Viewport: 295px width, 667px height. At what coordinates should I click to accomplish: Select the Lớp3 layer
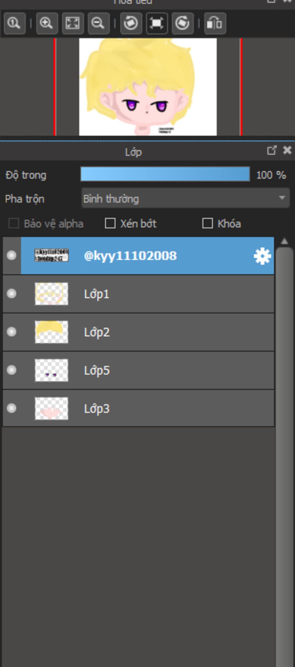pos(173,408)
